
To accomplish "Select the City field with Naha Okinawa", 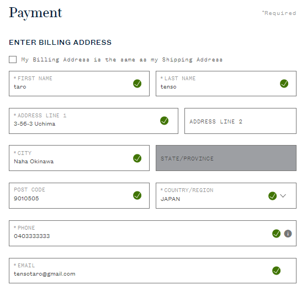I will tap(79, 158).
